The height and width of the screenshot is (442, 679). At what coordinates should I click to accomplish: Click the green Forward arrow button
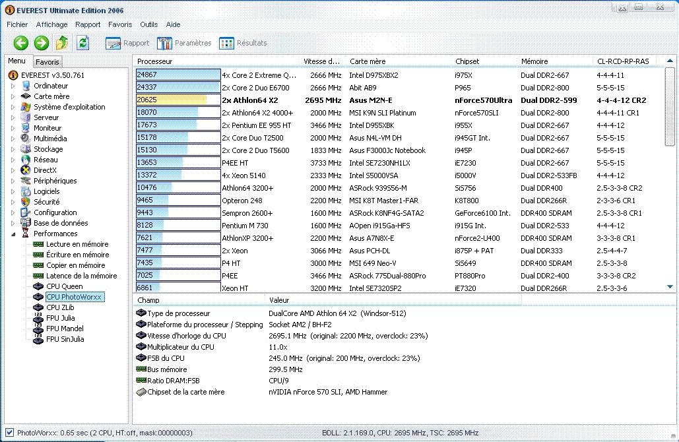tap(42, 43)
